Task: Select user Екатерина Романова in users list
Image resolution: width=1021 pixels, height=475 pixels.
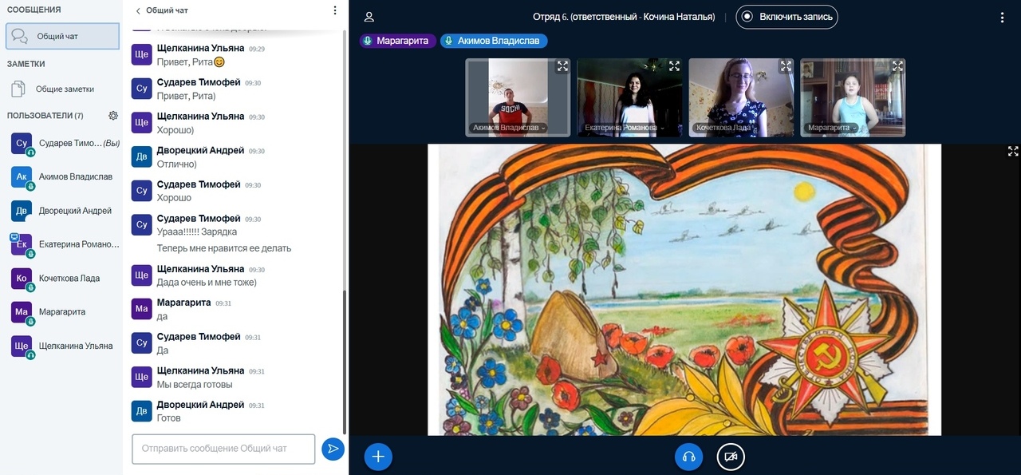Action: click(62, 244)
